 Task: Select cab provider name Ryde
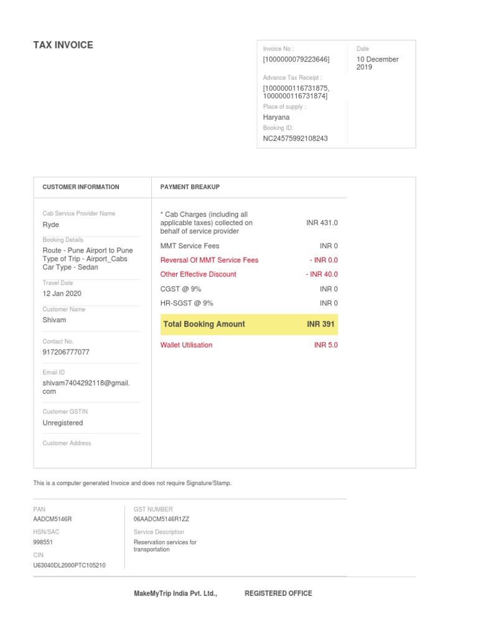pos(51,225)
